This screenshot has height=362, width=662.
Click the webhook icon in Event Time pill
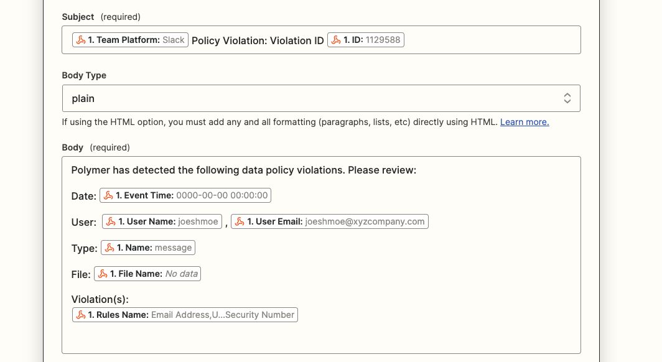tap(108, 195)
